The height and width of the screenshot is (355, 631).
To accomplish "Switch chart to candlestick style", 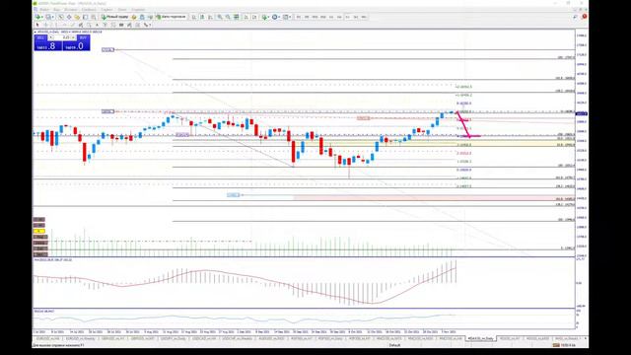I will point(202,17).
